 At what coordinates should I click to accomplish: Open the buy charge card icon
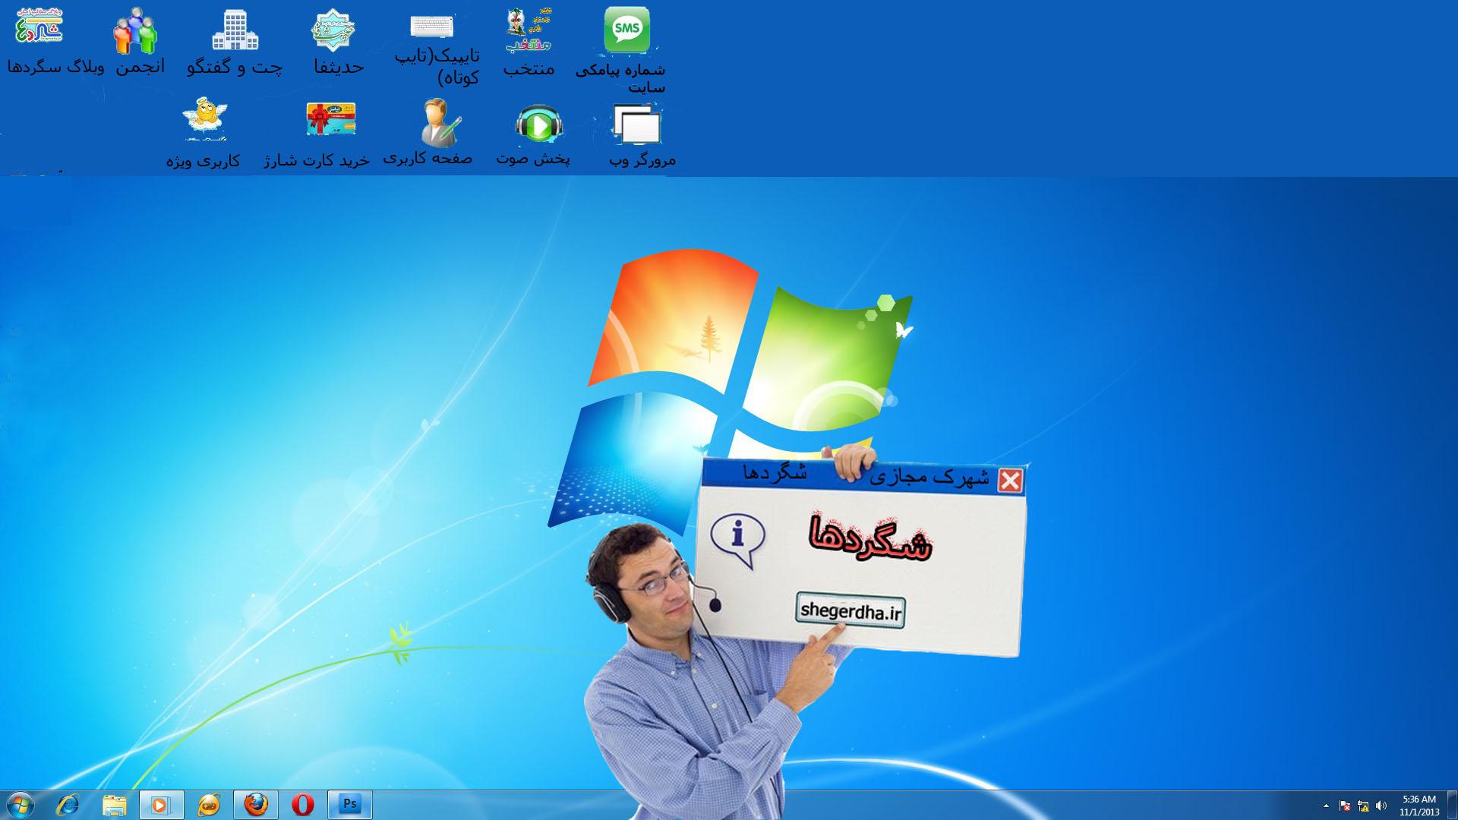tap(330, 120)
